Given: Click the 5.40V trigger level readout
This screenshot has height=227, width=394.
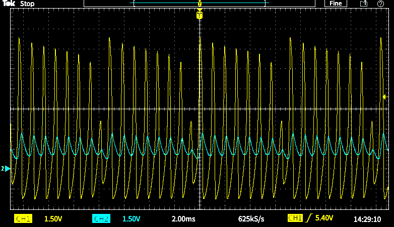Looking at the screenshot, I should 324,219.
